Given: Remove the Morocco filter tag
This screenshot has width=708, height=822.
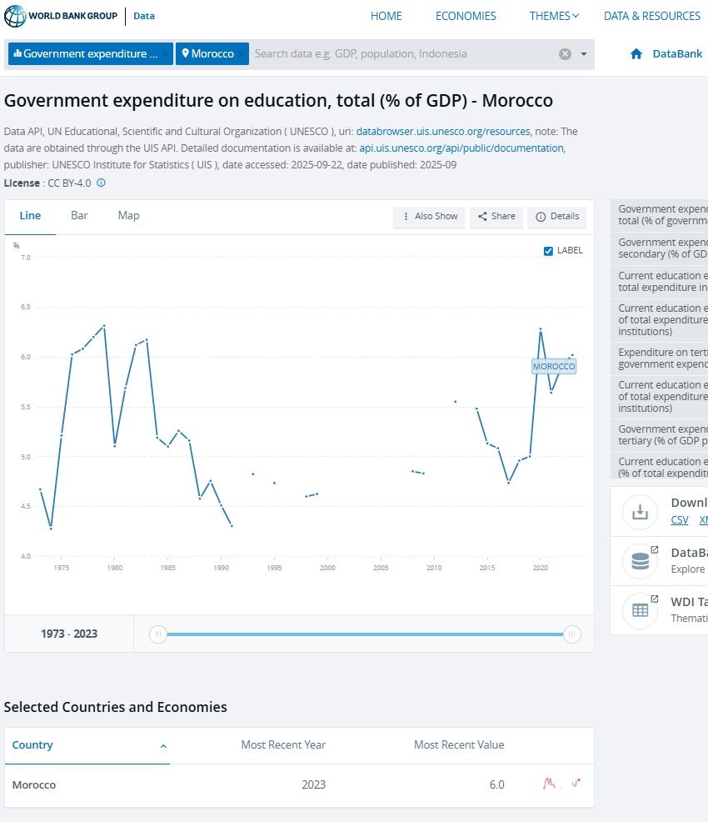Looking at the screenshot, I should click(x=242, y=54).
